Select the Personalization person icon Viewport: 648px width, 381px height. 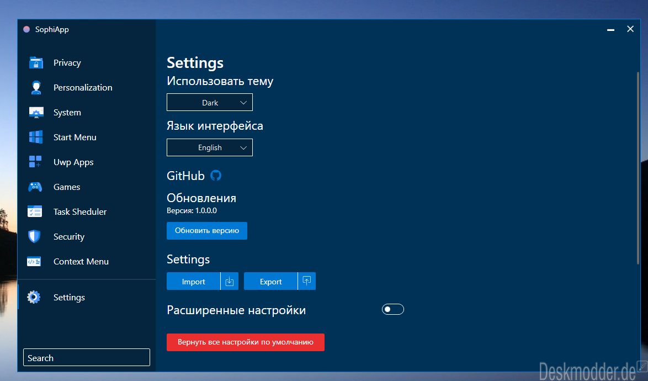[36, 88]
